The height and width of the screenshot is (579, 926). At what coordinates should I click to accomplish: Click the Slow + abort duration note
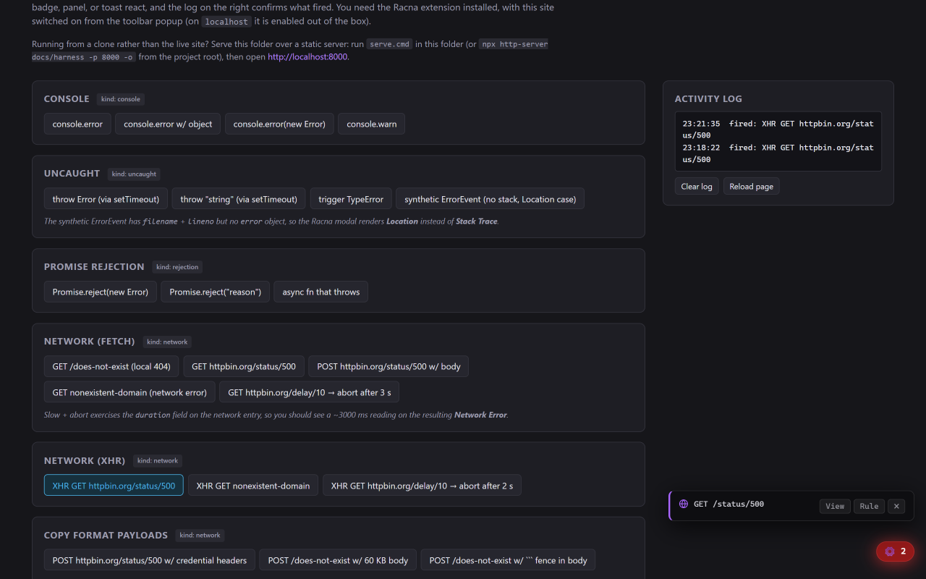(276, 415)
